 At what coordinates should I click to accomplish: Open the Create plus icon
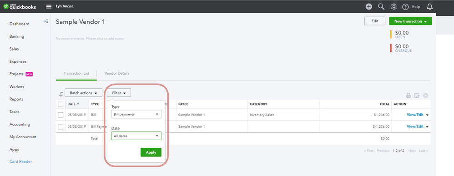(368, 7)
